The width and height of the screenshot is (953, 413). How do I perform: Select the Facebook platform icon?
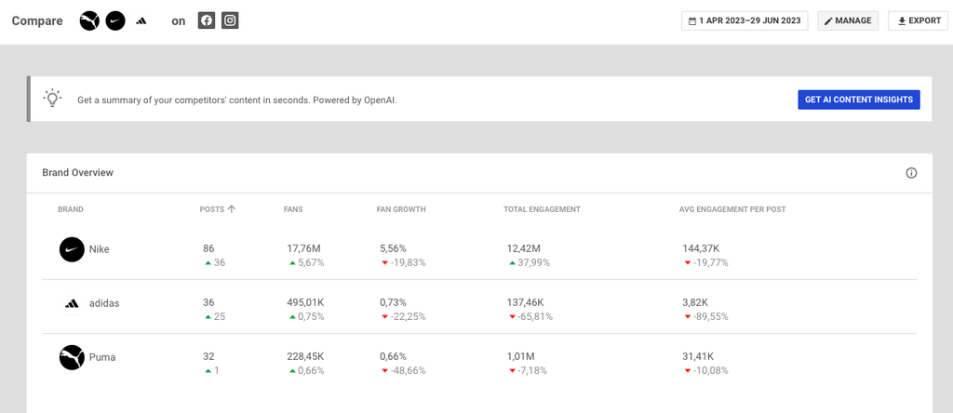tap(207, 20)
